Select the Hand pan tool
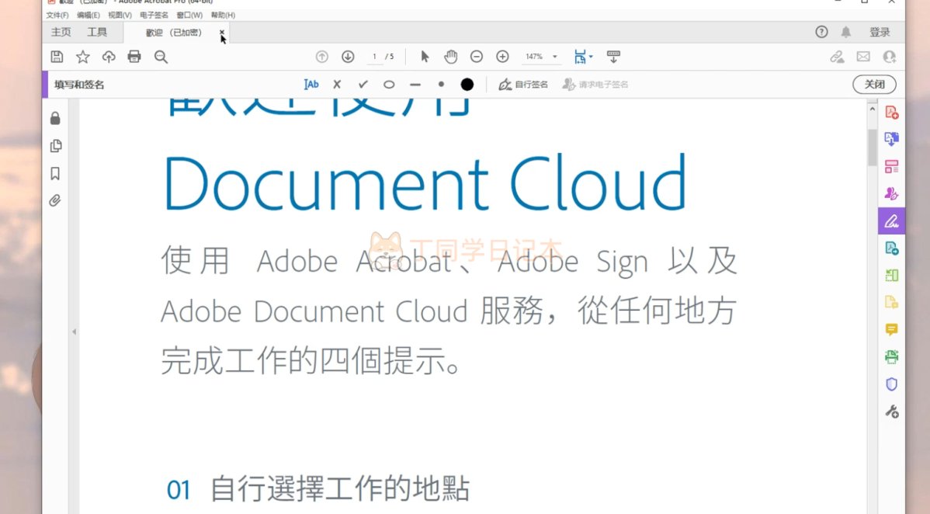The height and width of the screenshot is (514, 930). [x=450, y=57]
